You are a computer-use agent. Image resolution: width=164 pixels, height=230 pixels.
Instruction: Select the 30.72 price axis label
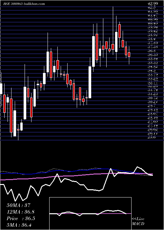pos(153,98)
